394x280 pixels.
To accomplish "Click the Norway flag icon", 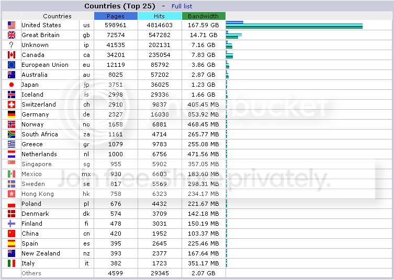I will click(x=12, y=124).
